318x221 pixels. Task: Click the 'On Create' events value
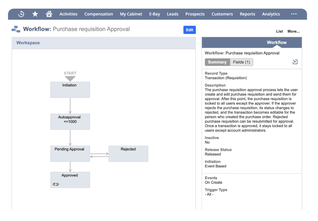point(213,182)
